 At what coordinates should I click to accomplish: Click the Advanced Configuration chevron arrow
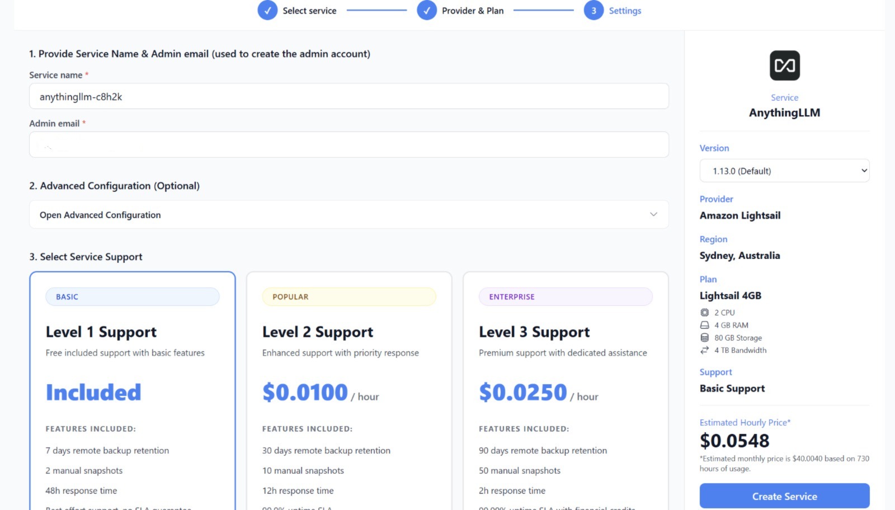(x=653, y=215)
